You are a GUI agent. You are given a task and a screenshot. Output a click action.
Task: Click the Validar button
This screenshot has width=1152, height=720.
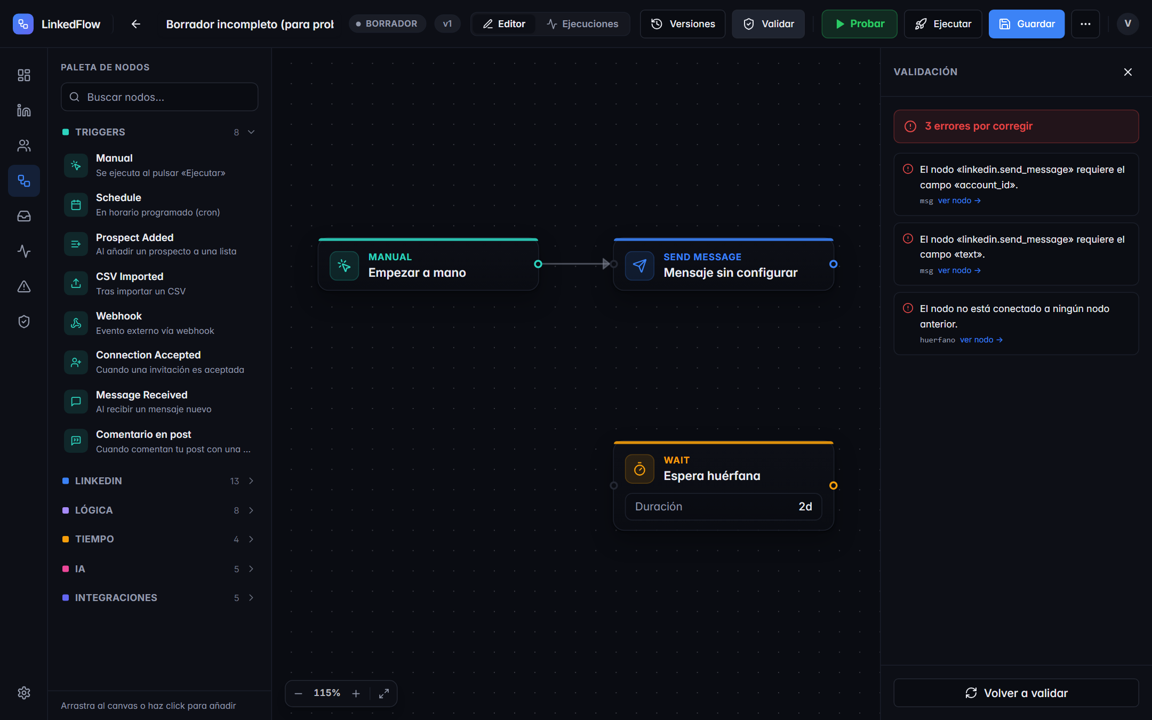click(x=768, y=24)
